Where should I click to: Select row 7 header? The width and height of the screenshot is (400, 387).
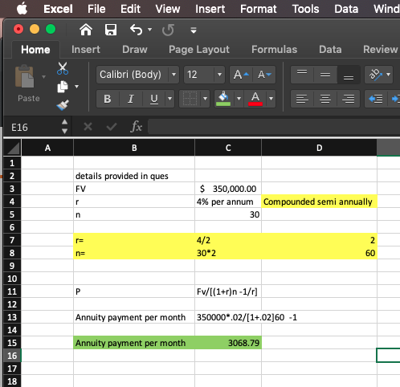pyautogui.click(x=12, y=240)
